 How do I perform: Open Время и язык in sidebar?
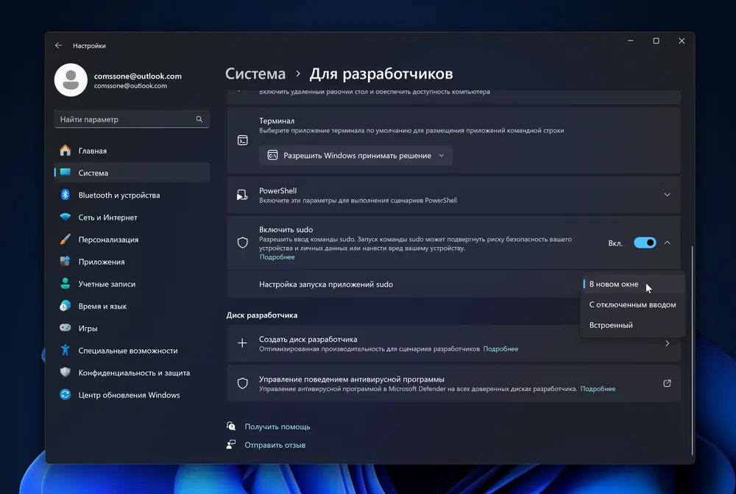tap(132, 306)
